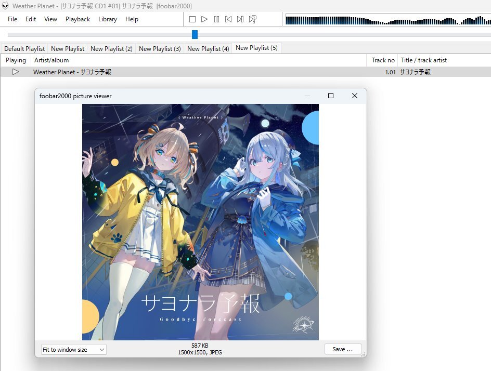The height and width of the screenshot is (371, 491).
Task: Skip to the next track
Action: [240, 19]
